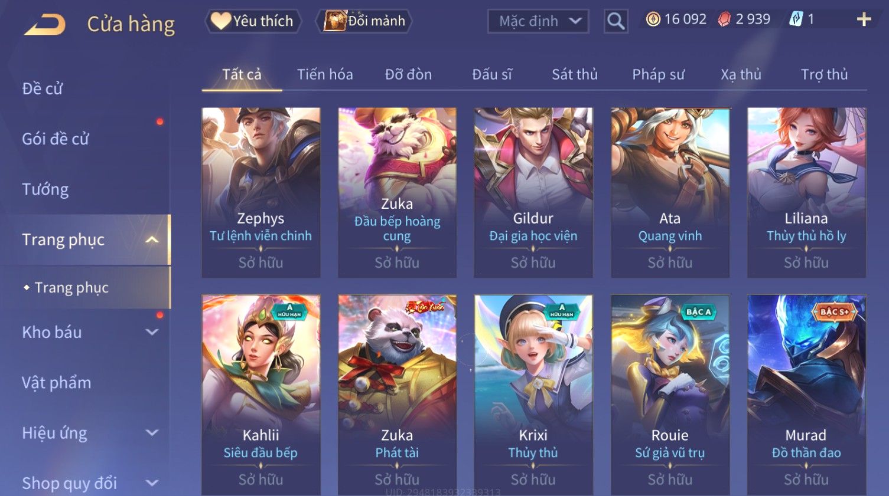889x496 pixels.
Task: Switch to the Tiến hóa tab
Action: (325, 74)
